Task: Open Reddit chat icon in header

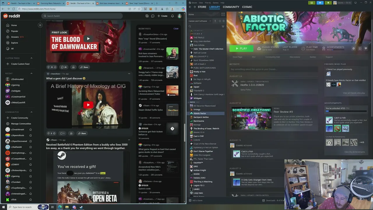Action: point(153,16)
